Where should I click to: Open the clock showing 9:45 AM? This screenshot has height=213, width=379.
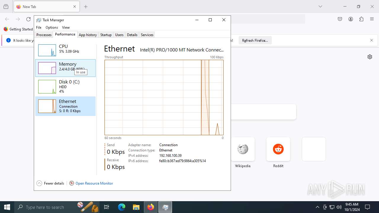point(352,207)
